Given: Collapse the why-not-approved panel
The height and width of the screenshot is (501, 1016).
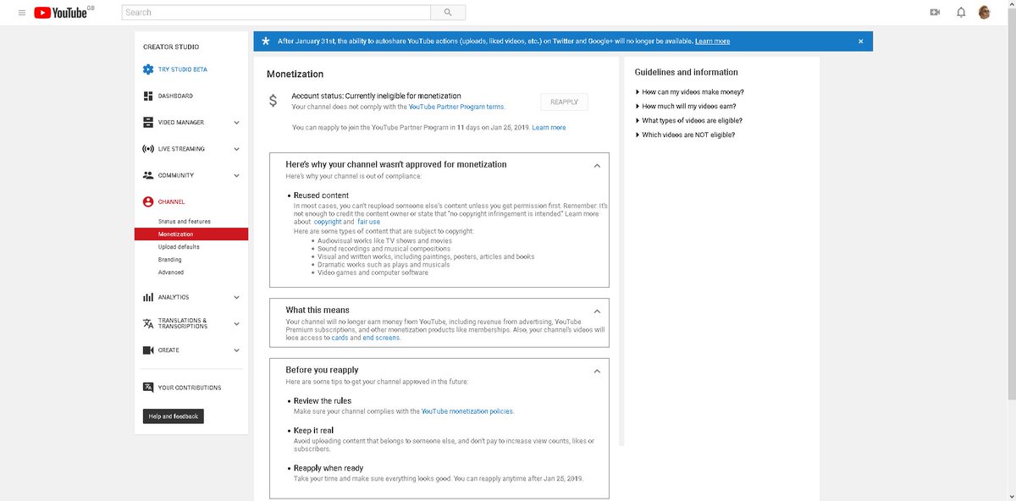Looking at the screenshot, I should pos(597,165).
